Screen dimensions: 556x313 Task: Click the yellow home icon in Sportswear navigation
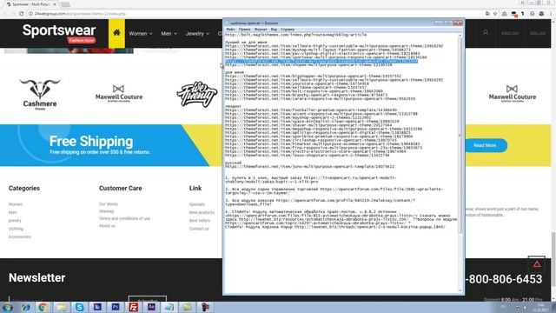pyautogui.click(x=116, y=33)
